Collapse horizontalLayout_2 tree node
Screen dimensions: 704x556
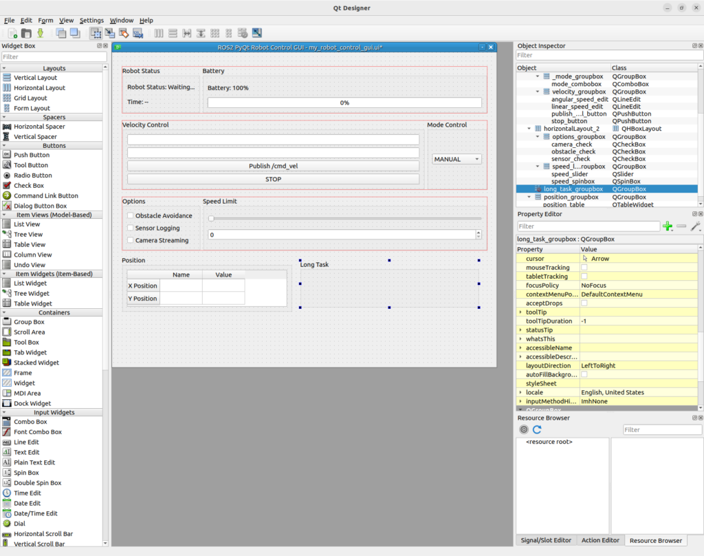529,129
